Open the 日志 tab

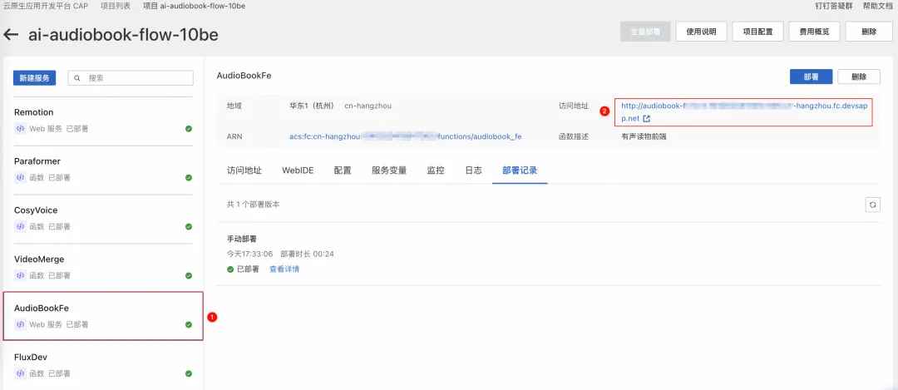pos(473,170)
